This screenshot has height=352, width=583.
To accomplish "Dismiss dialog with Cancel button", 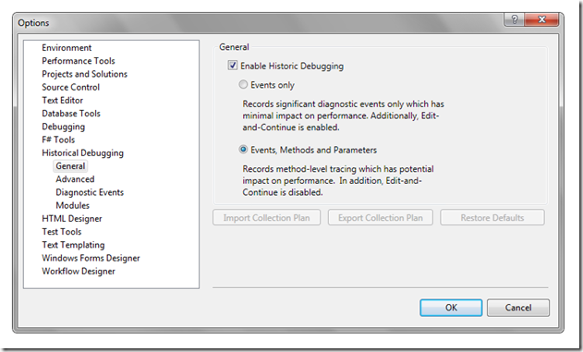I will (518, 308).
